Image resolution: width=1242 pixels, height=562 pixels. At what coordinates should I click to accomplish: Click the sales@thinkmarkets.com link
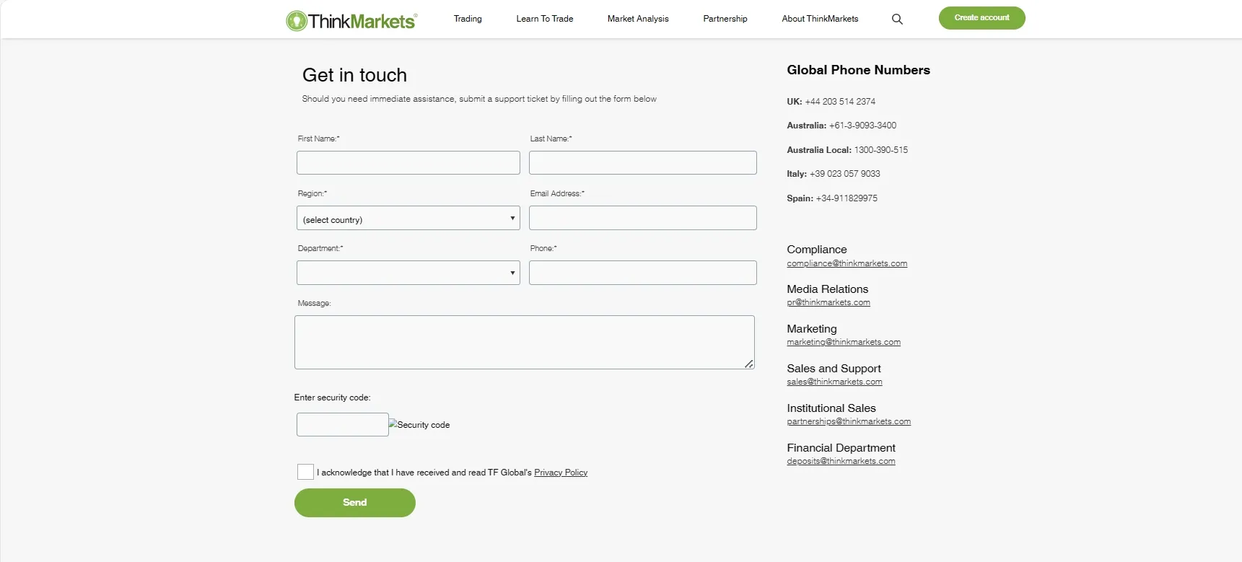[834, 382]
